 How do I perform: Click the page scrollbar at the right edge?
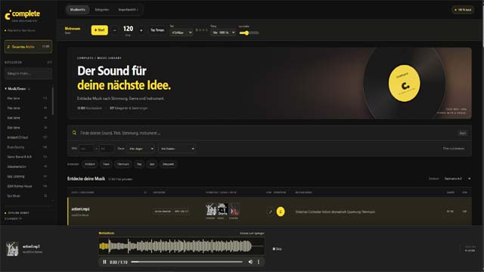pyautogui.click(x=482, y=25)
